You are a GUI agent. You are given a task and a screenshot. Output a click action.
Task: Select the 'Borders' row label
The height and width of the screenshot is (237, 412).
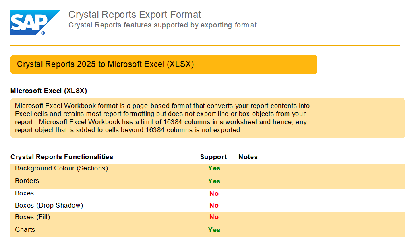27,181
